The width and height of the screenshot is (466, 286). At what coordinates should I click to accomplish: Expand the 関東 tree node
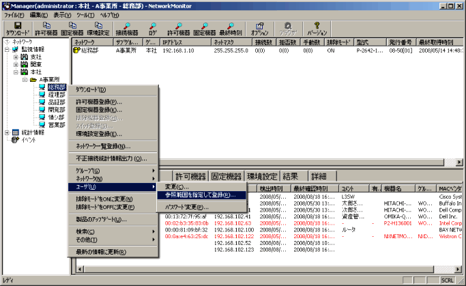pyautogui.click(x=16, y=64)
